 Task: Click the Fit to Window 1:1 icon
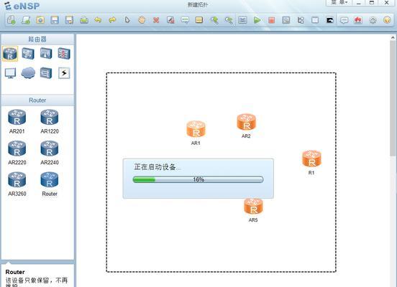242,20
